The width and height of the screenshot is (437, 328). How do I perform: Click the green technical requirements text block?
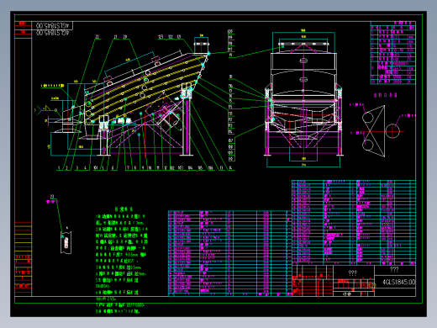point(122,261)
